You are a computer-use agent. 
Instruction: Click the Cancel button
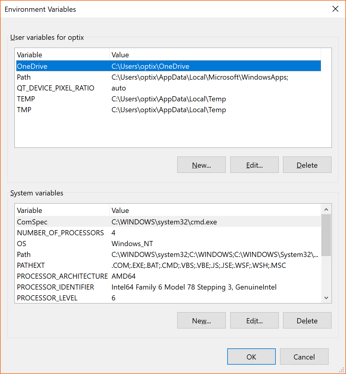304,357
